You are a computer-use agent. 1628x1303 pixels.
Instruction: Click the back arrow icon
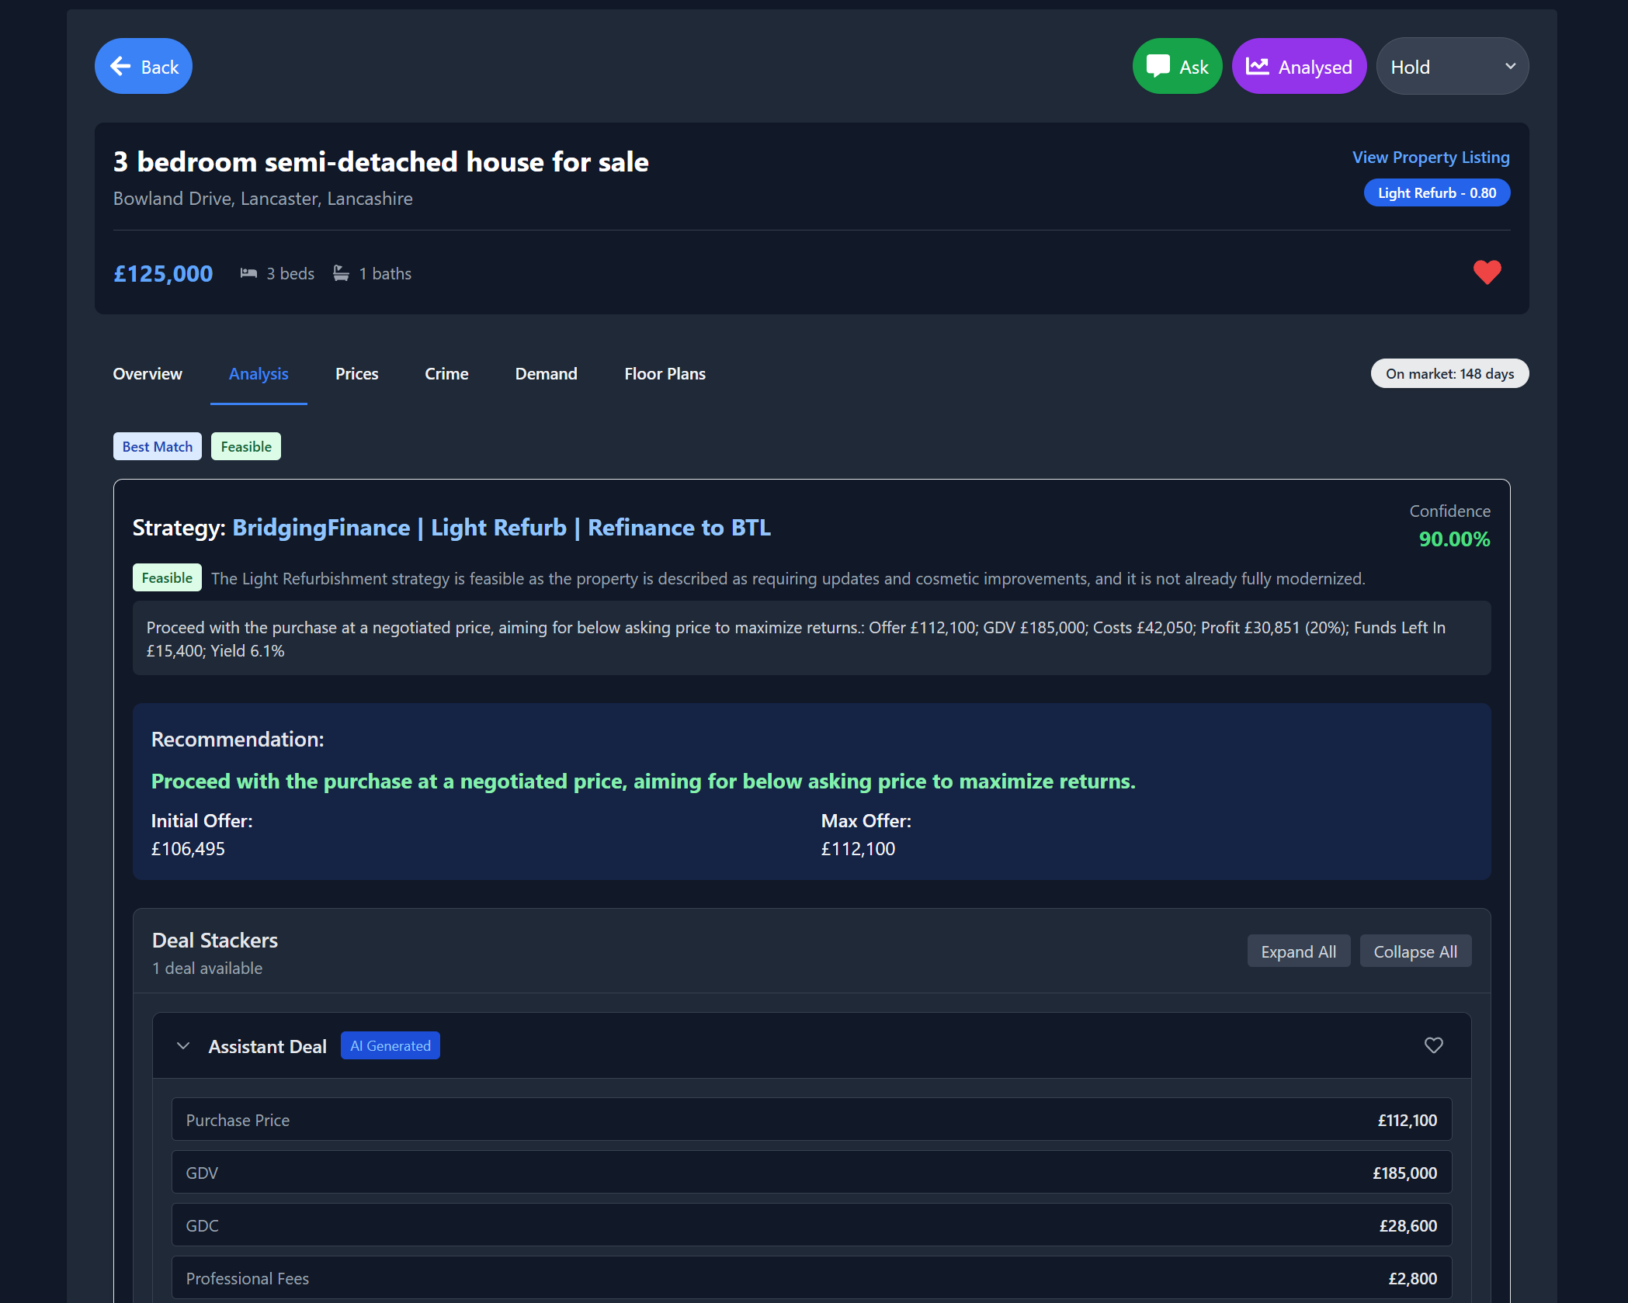(120, 67)
